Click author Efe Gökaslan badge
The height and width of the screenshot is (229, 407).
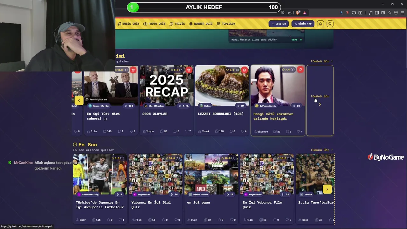pos(154,106)
